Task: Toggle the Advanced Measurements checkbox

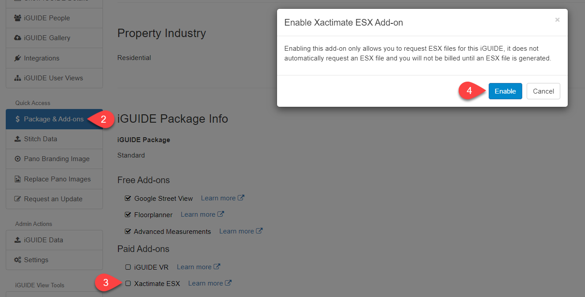Action: pos(128,231)
